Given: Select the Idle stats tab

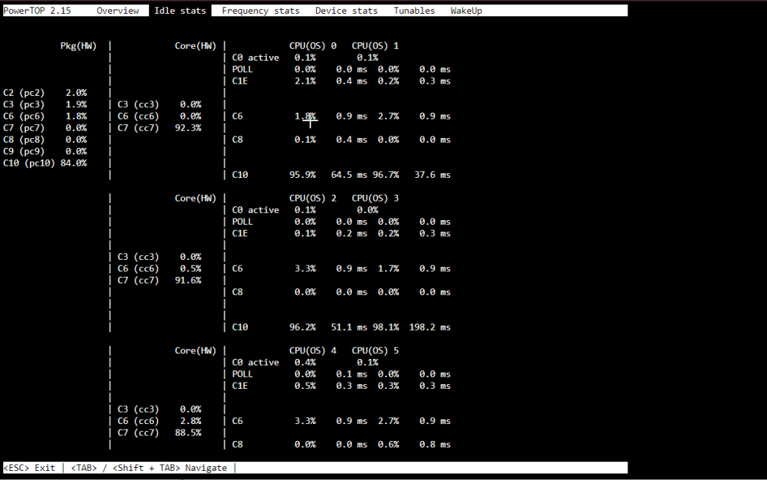Looking at the screenshot, I should (180, 11).
